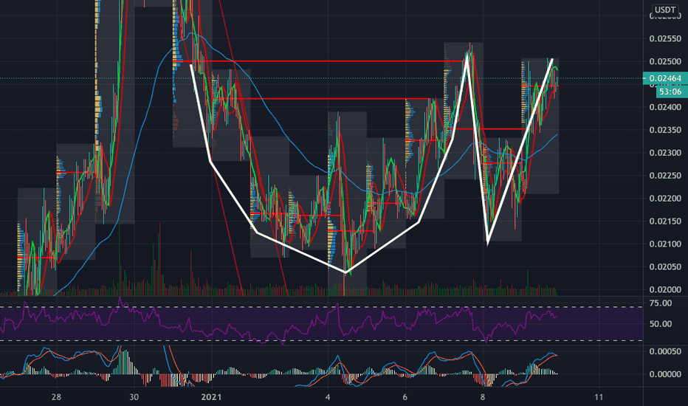
Task: Click the 0.02250 price axis label
Action: tap(665, 176)
